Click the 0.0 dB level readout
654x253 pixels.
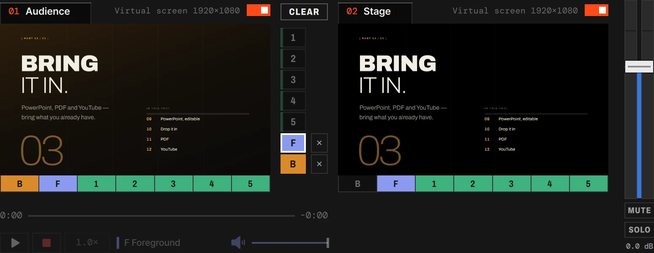point(639,246)
